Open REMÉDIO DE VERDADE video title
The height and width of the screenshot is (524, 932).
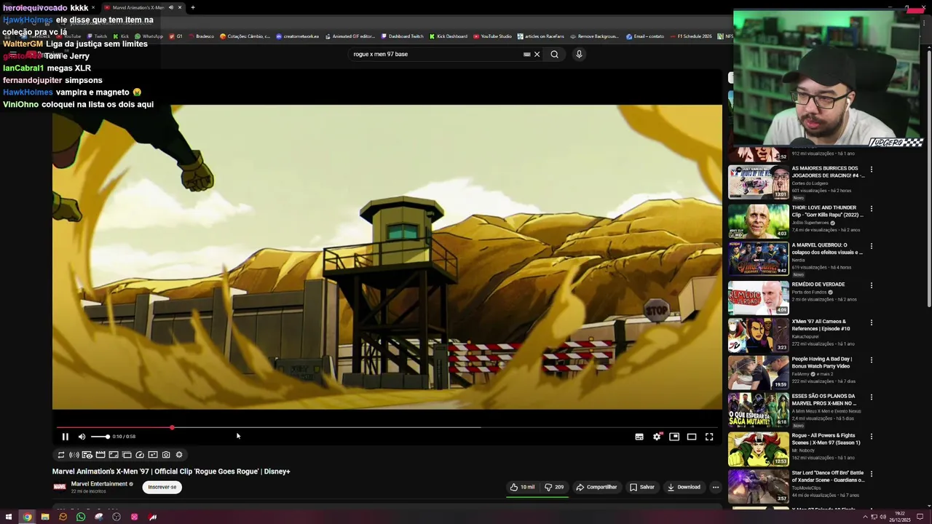tap(818, 285)
